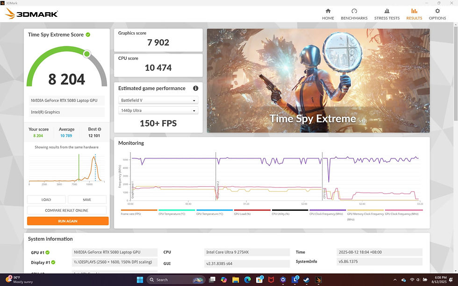
Task: Open the weather widget showing 90°F
Action: [x=20, y=279]
